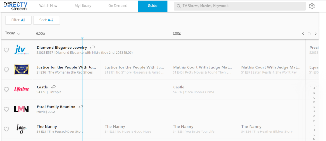326x141 pixels.
Task: Click the LMN channel logo
Action: (21, 109)
